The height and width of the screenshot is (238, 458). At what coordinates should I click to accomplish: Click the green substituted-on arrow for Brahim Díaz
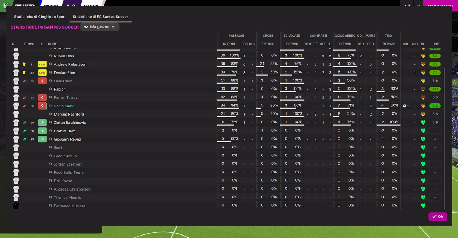pos(42,131)
